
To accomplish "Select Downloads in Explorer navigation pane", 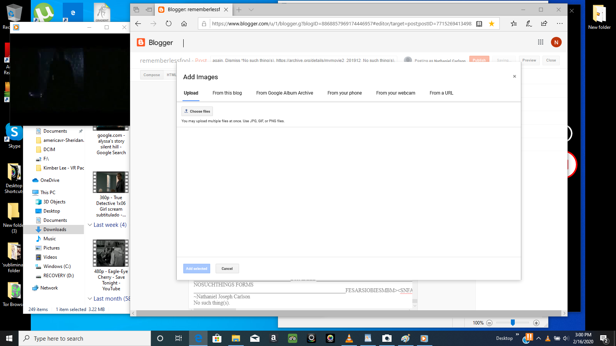I will click(x=54, y=230).
